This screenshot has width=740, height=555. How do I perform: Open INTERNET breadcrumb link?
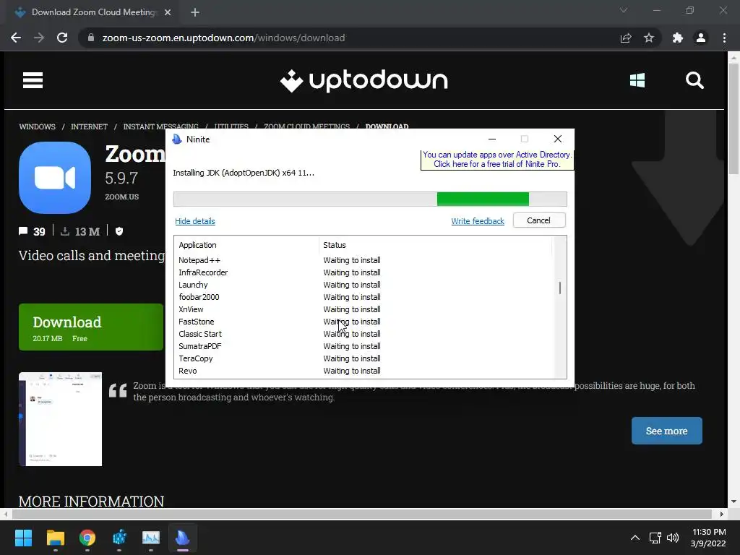coord(89,126)
